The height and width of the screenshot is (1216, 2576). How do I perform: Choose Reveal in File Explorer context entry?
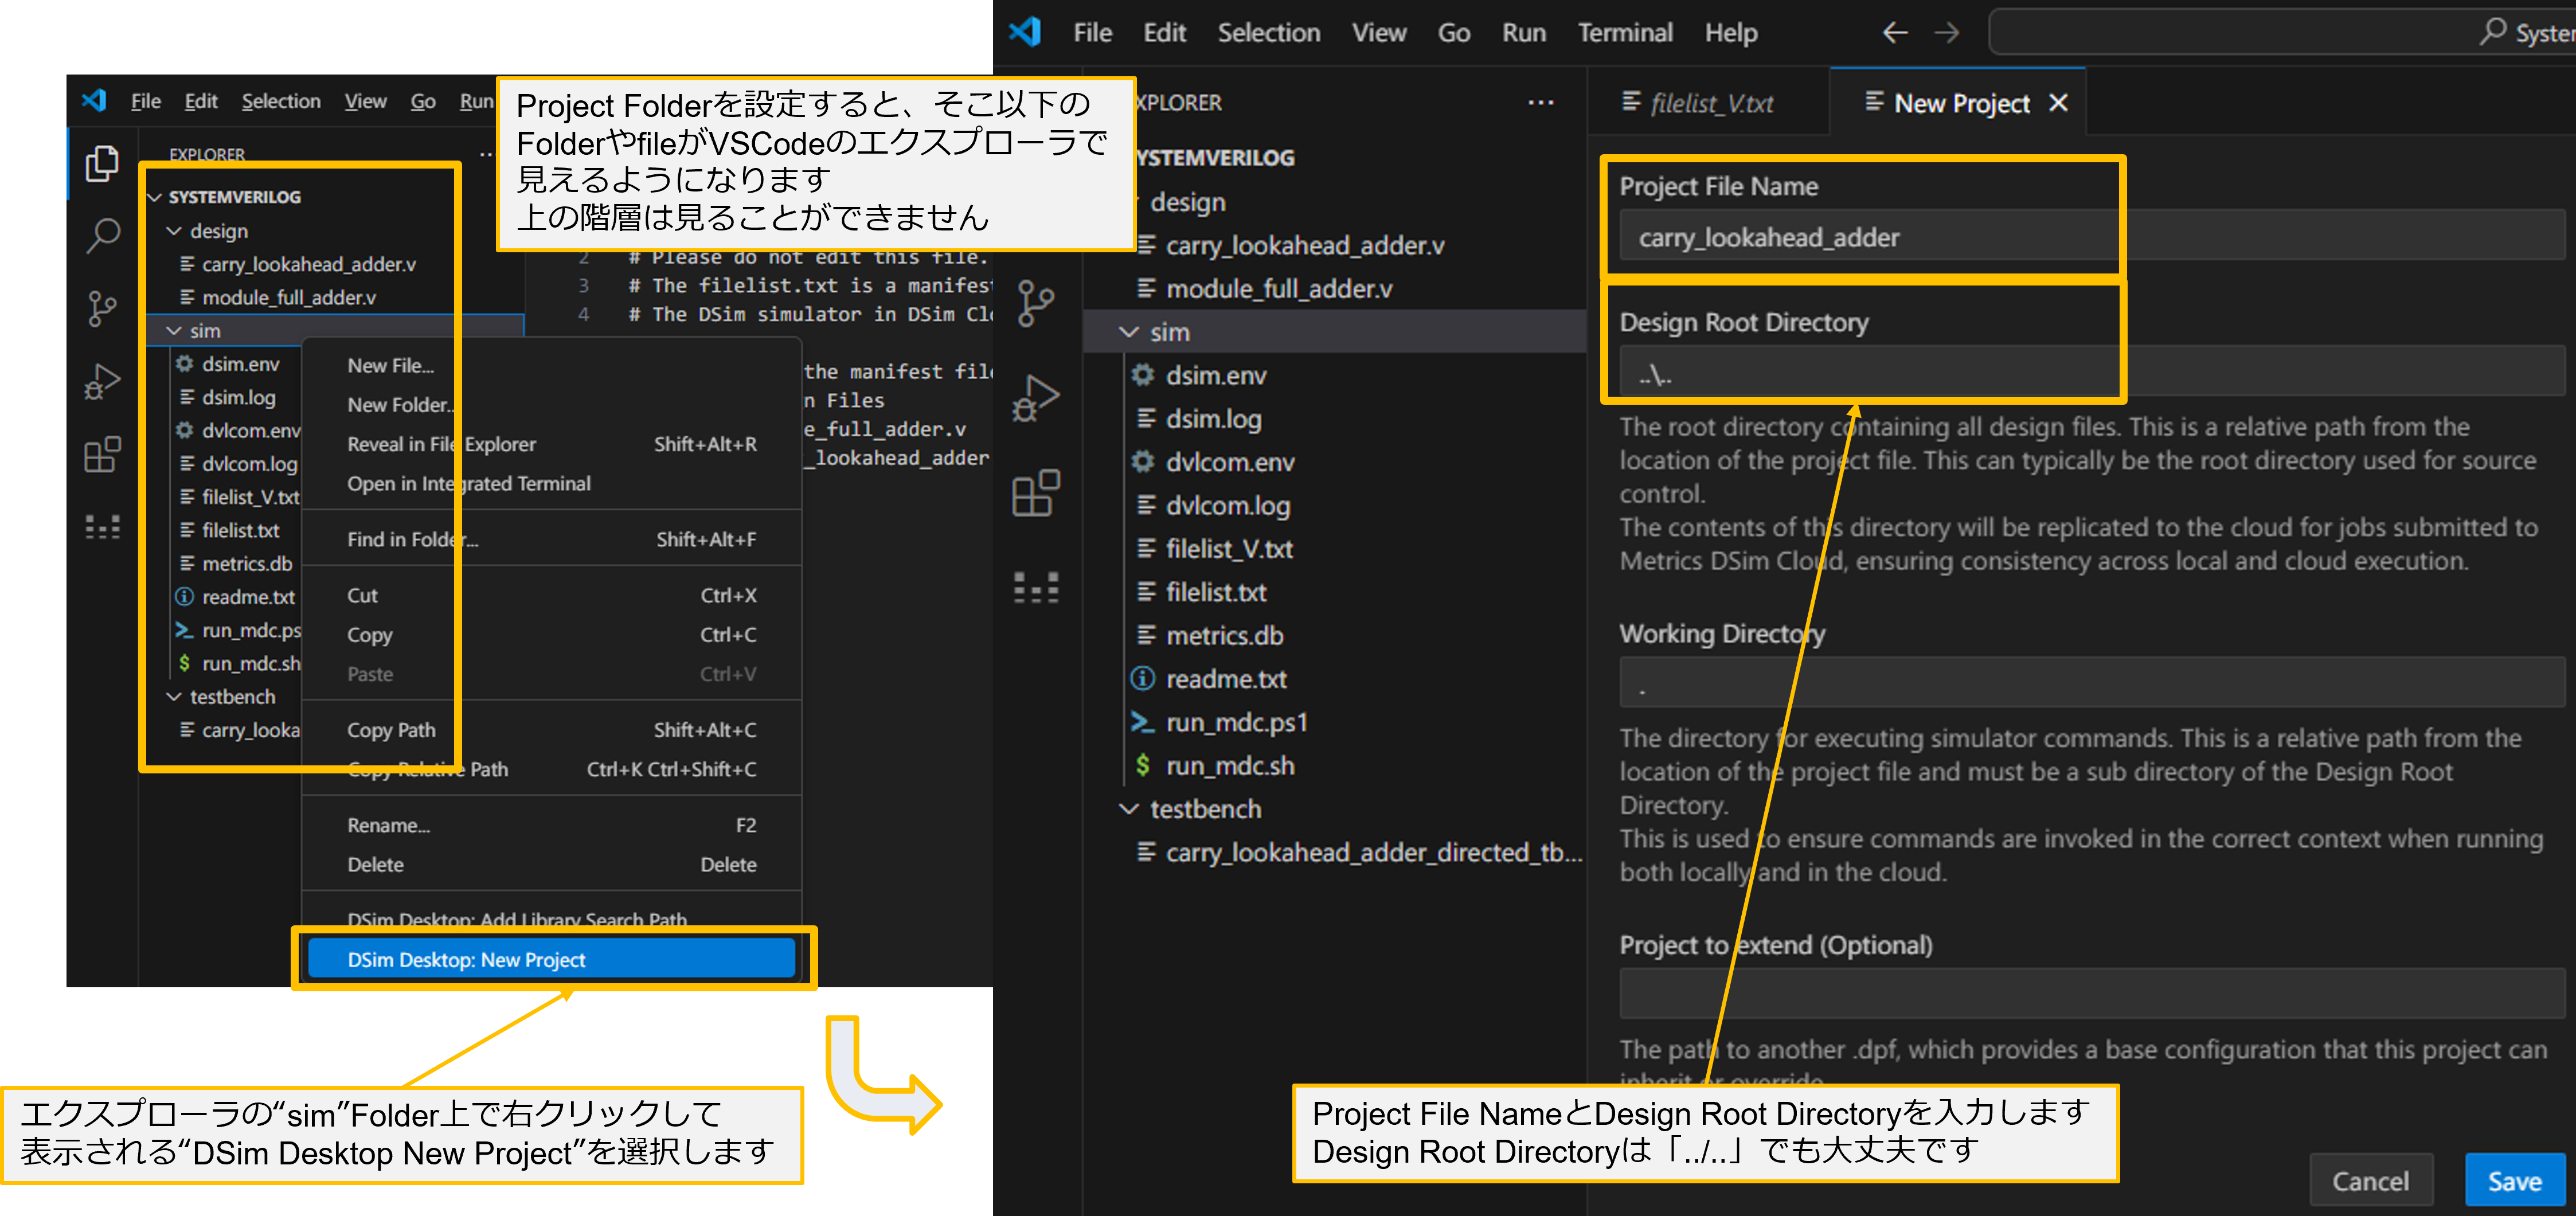point(552,444)
